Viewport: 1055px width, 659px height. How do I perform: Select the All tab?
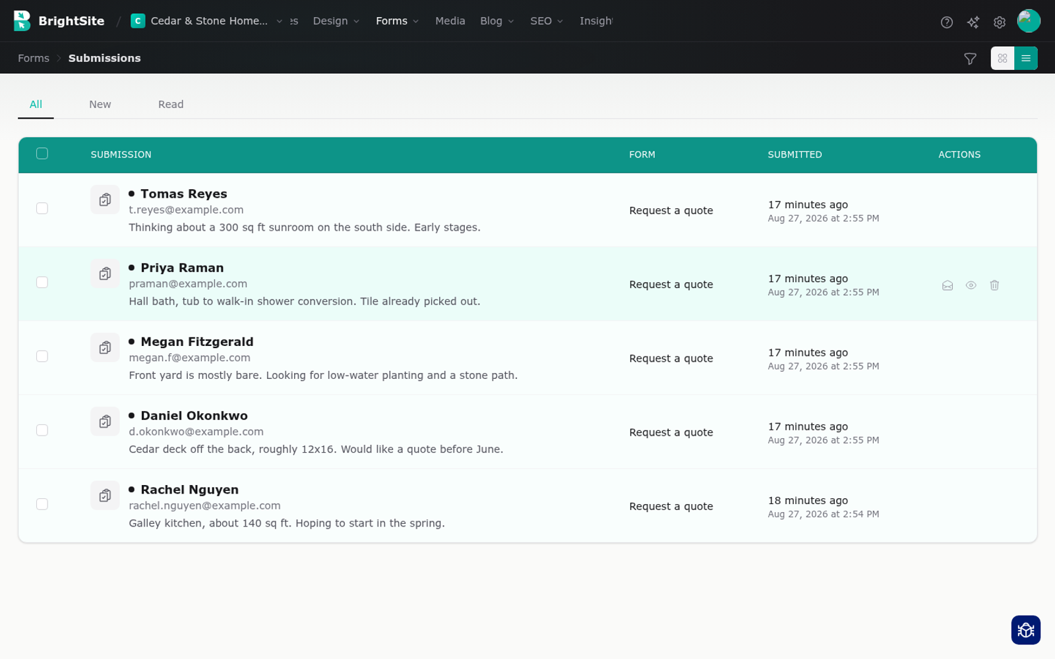[36, 104]
